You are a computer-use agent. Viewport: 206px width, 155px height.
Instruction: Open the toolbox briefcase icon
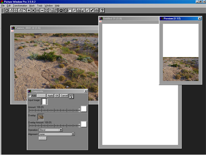click(96, 11)
